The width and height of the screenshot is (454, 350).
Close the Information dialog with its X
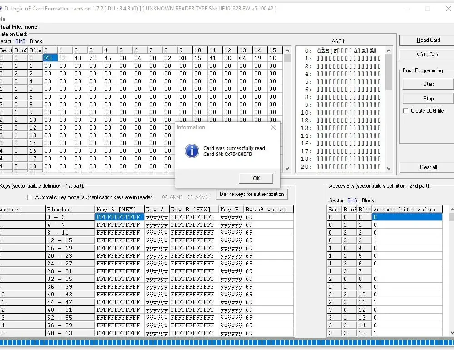(x=273, y=127)
